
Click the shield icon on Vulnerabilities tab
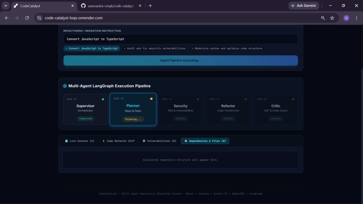144,141
